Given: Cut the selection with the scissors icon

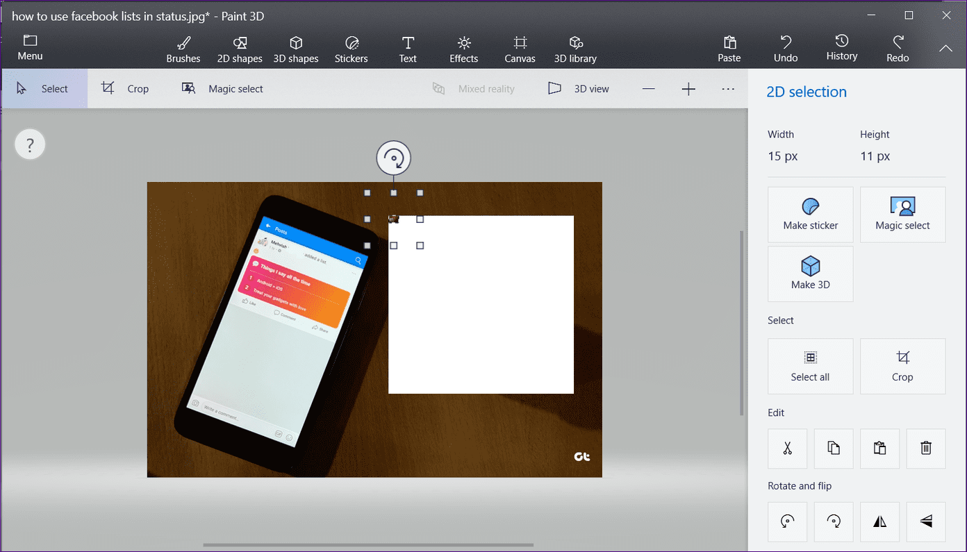Looking at the screenshot, I should click(x=787, y=449).
